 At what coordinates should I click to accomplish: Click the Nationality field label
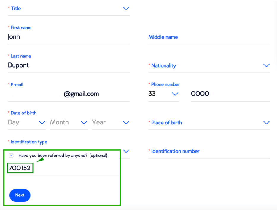coord(163,66)
